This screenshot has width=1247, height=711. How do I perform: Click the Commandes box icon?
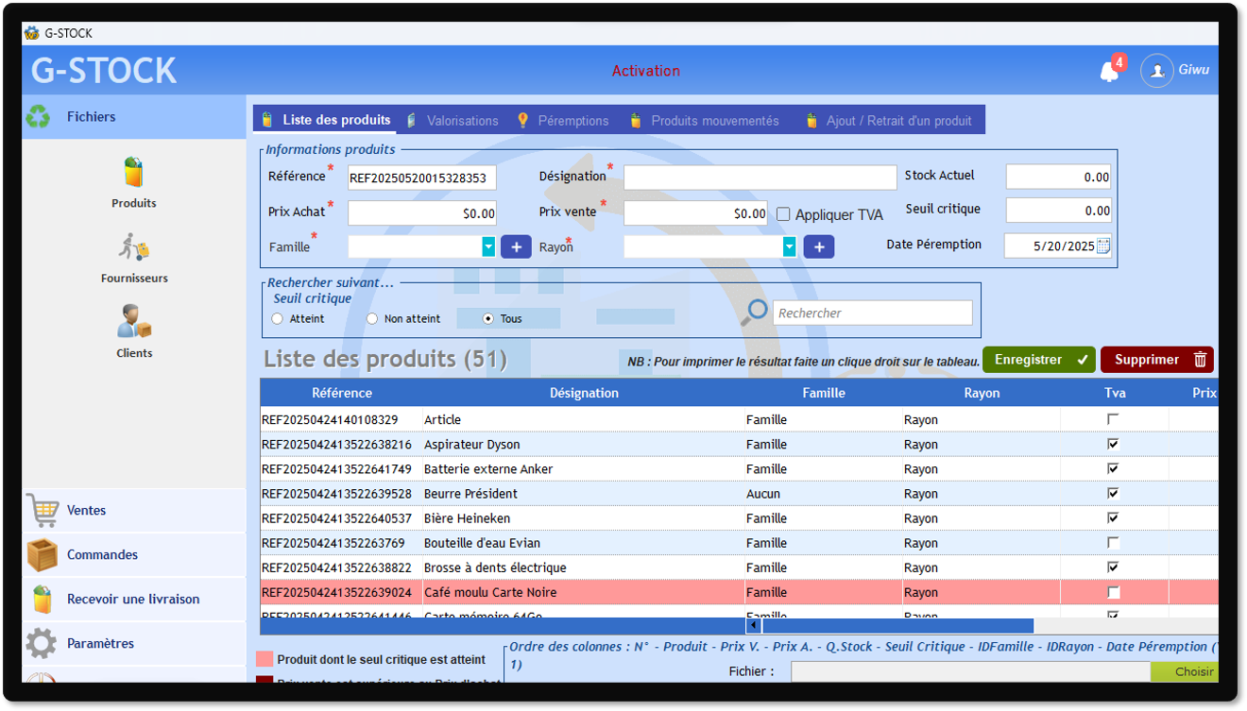(x=43, y=555)
